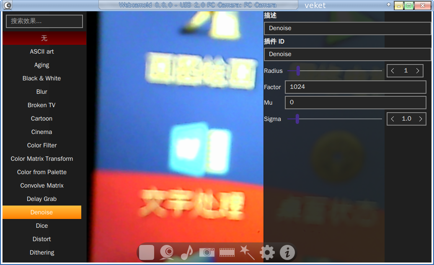Adjust the Radius slider handle

click(x=298, y=71)
